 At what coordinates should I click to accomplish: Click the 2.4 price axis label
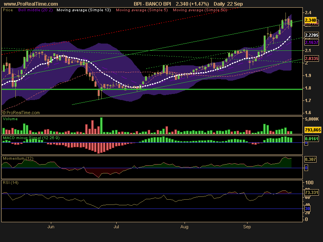click(x=308, y=13)
